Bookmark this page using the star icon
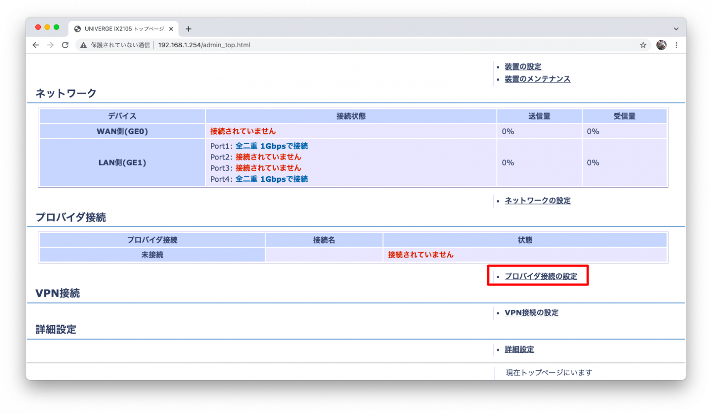The height and width of the screenshot is (414, 712). coord(643,45)
